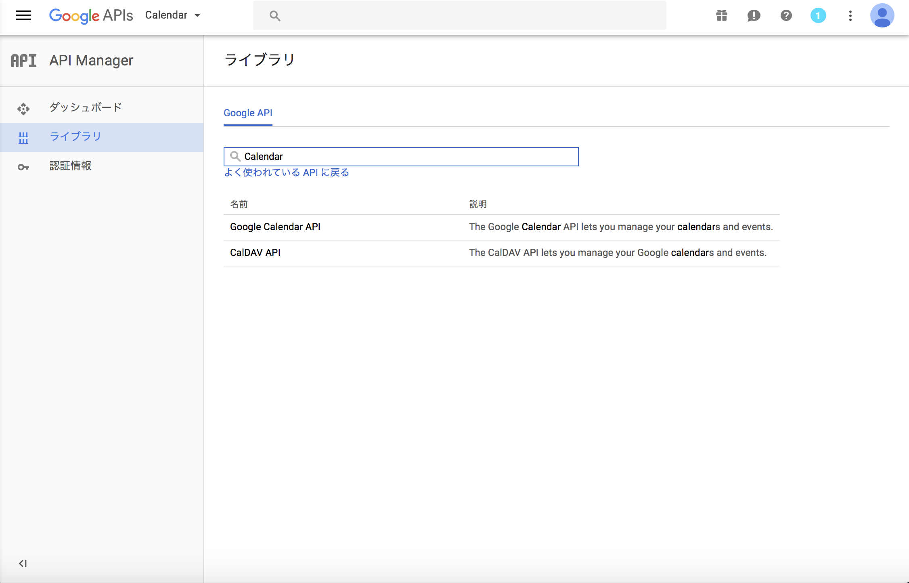Open the gift free trial icon

[x=722, y=15]
